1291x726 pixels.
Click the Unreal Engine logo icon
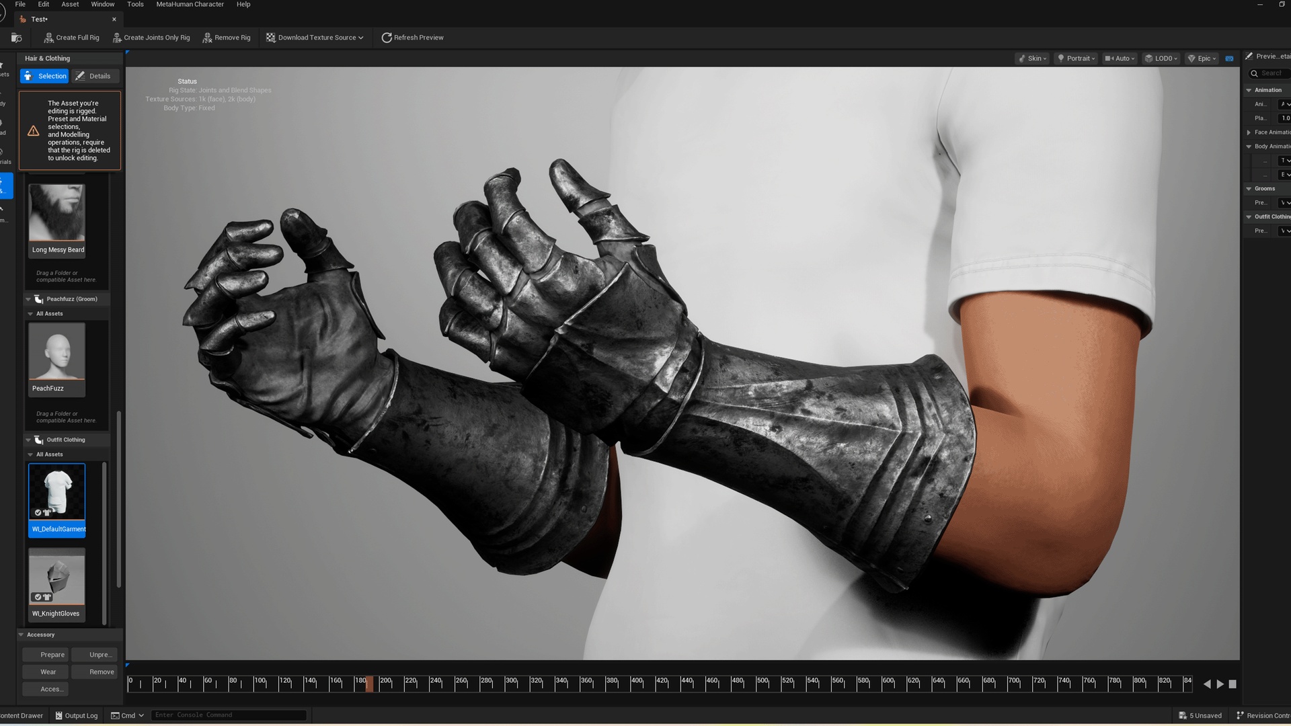click(3, 11)
